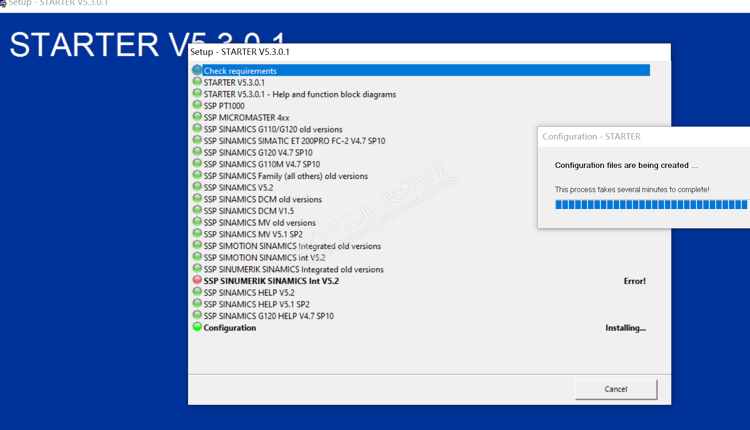Click status icon for SINAMICS DCM old versions

197,198
